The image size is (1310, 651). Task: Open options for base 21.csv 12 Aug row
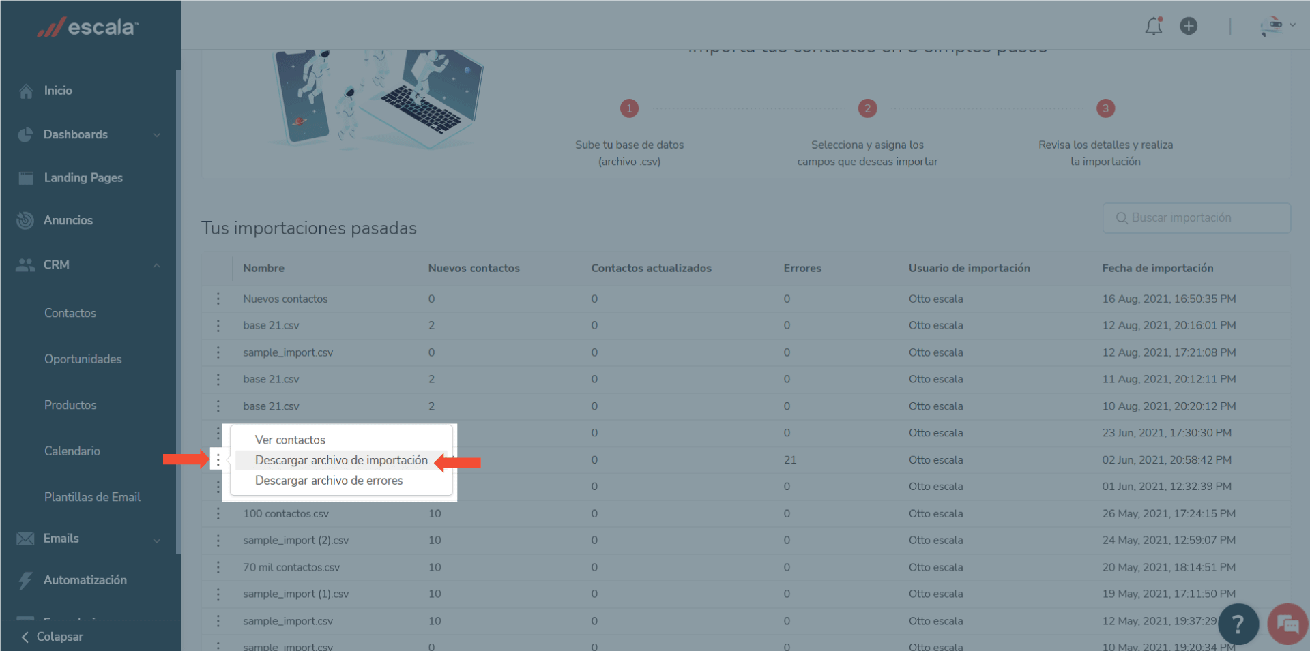click(x=218, y=325)
